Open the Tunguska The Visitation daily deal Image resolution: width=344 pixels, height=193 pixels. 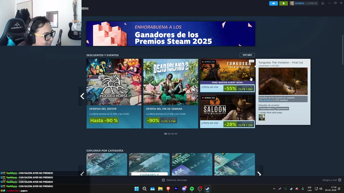[227, 76]
